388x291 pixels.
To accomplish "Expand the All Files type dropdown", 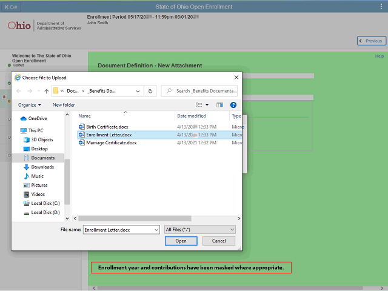I will click(x=199, y=230).
